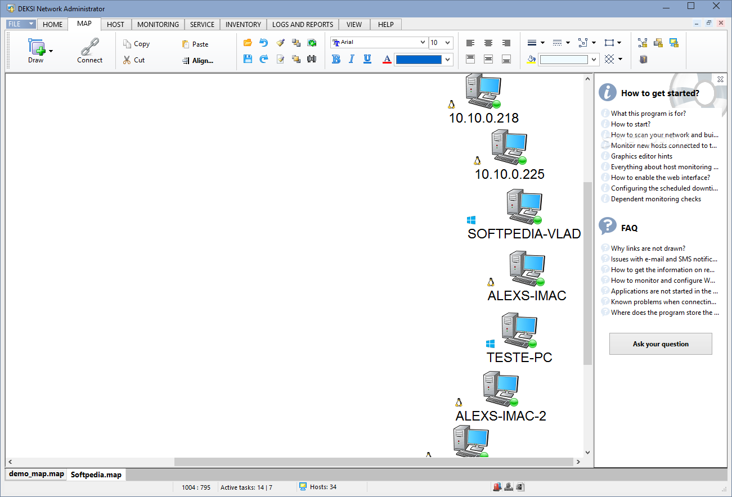Set vertical text alignment to middle
This screenshot has width=732, height=497.
click(488, 59)
